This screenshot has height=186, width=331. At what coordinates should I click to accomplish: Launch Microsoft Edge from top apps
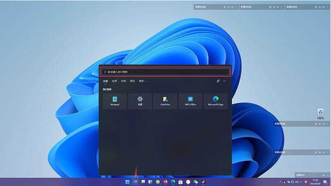click(x=215, y=101)
